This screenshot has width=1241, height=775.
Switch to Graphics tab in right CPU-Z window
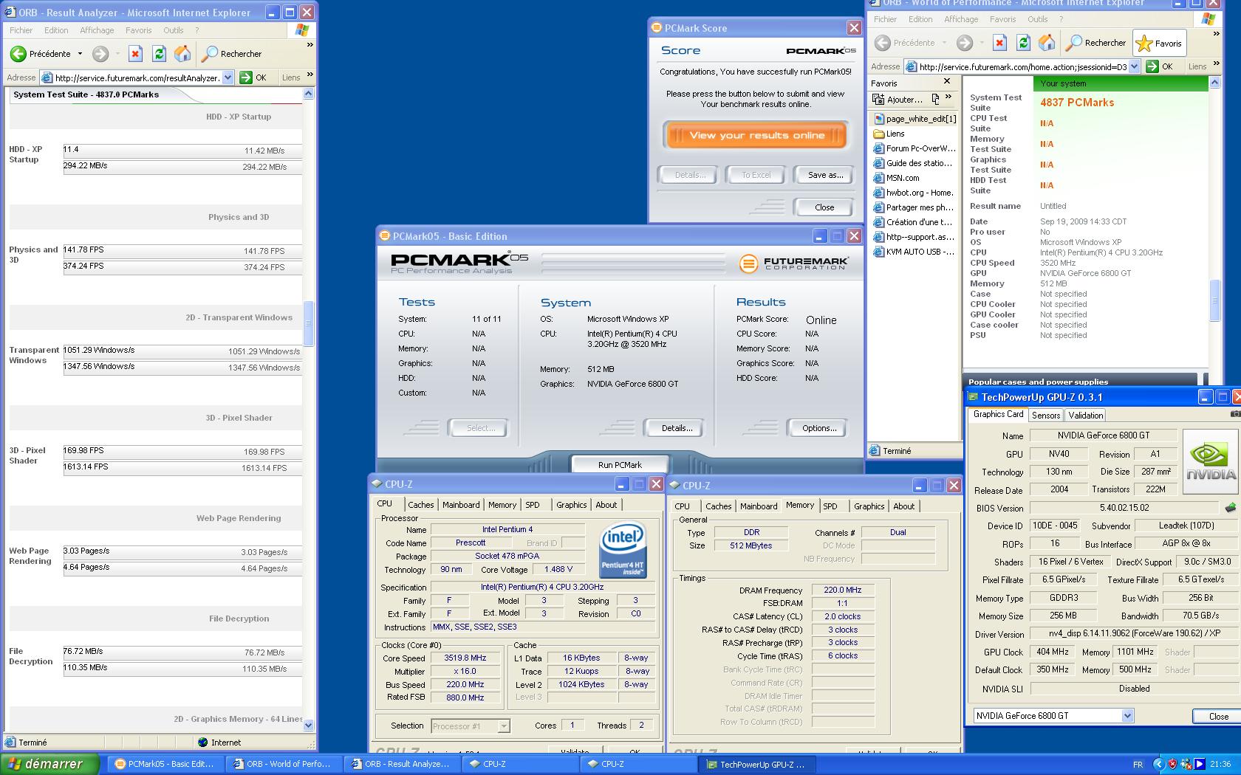pos(869,506)
